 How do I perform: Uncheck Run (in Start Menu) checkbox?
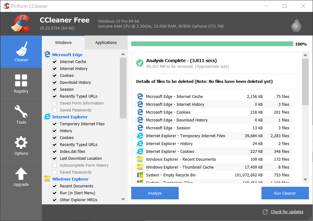pyautogui.click(x=54, y=193)
